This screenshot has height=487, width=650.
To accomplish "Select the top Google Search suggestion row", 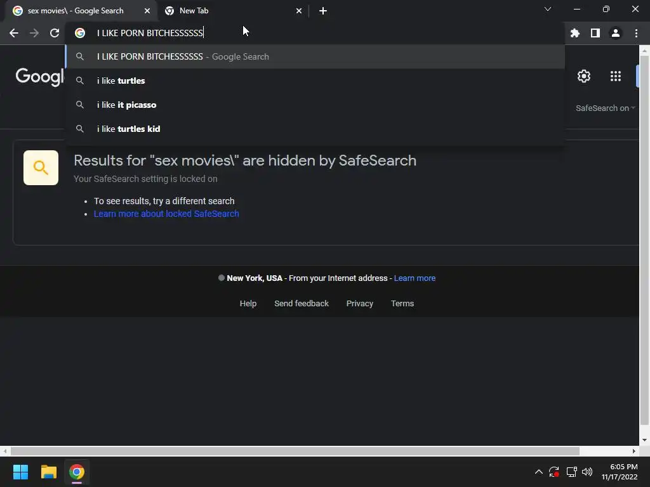I will 315,56.
